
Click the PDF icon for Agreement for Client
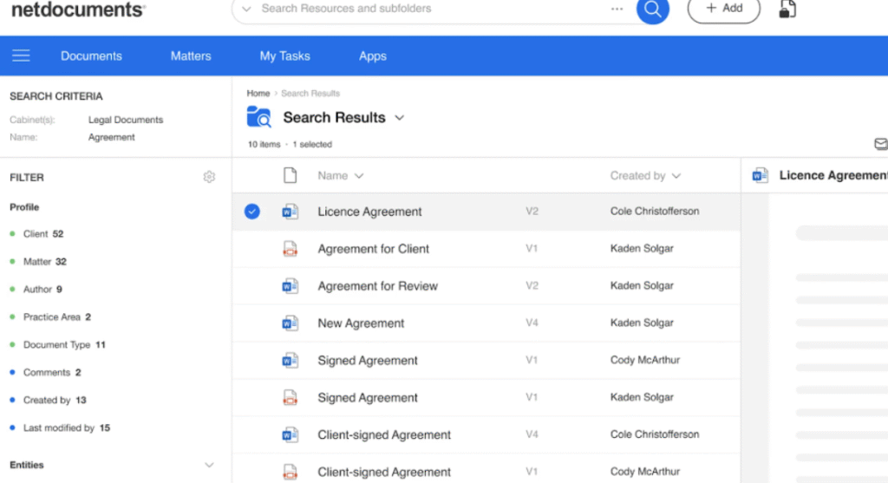click(x=291, y=249)
